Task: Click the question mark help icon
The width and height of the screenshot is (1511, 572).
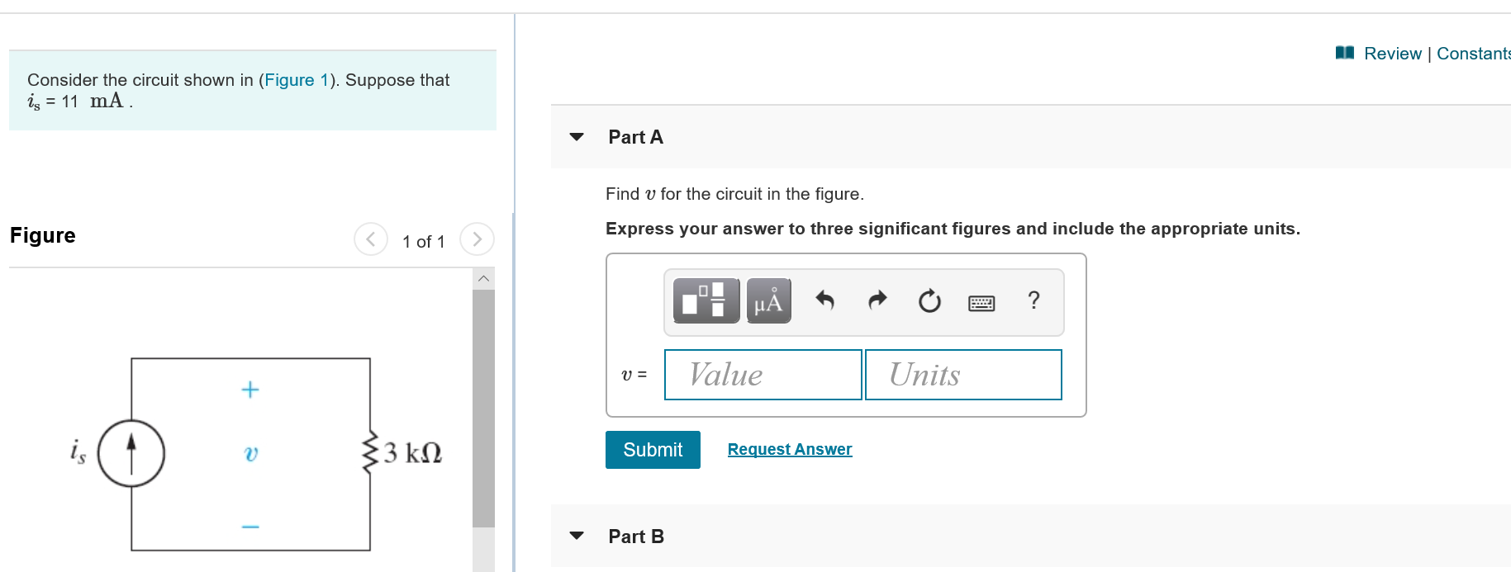Action: 1033,301
